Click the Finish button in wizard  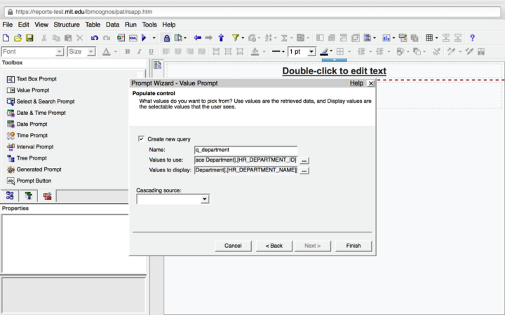click(353, 246)
